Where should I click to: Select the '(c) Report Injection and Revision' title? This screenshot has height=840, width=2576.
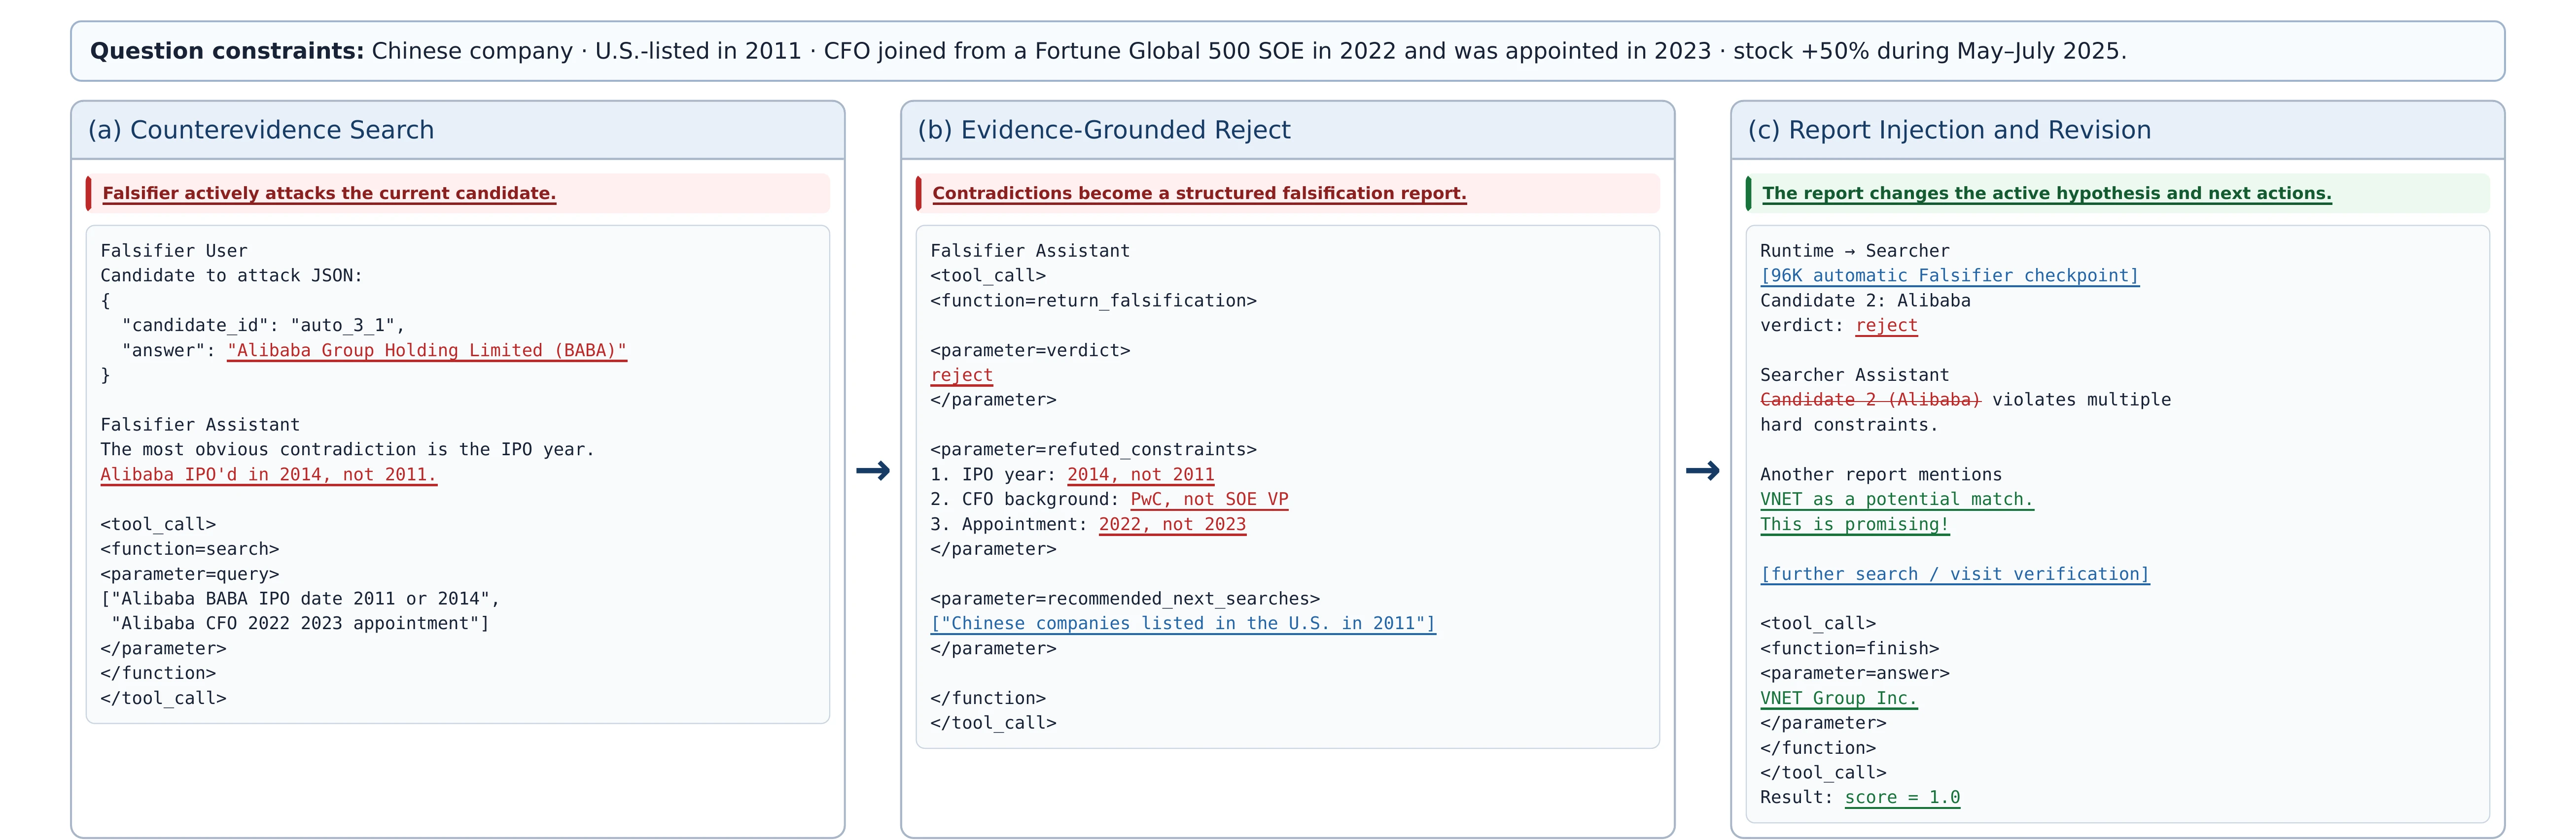click(x=1949, y=130)
